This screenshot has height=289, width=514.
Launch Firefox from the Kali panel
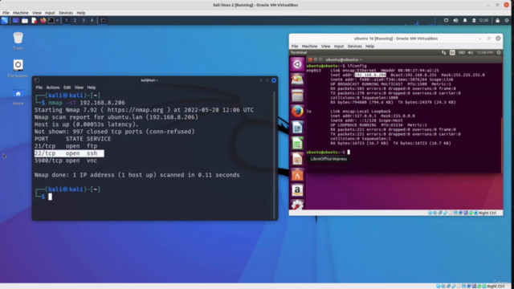[x=43, y=20]
